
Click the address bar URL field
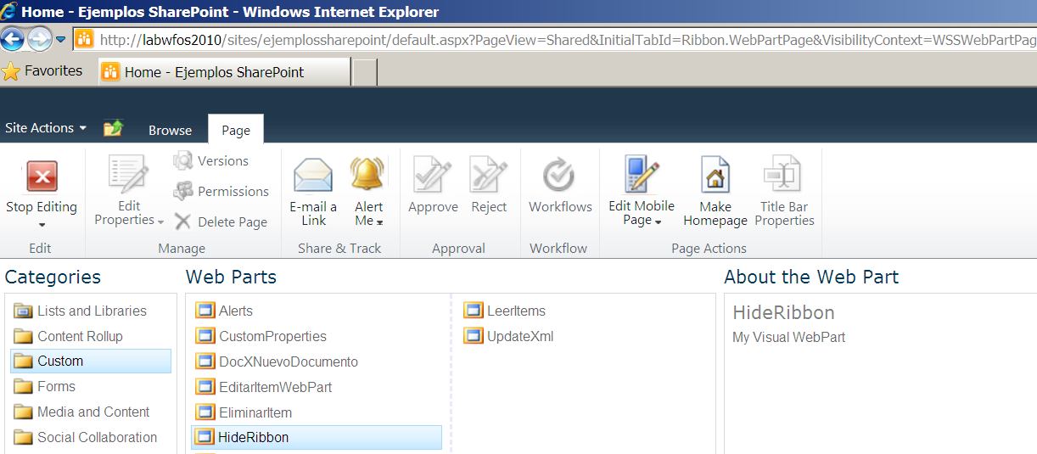(567, 39)
